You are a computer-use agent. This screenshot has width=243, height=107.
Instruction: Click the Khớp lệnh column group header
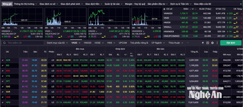point(120,49)
